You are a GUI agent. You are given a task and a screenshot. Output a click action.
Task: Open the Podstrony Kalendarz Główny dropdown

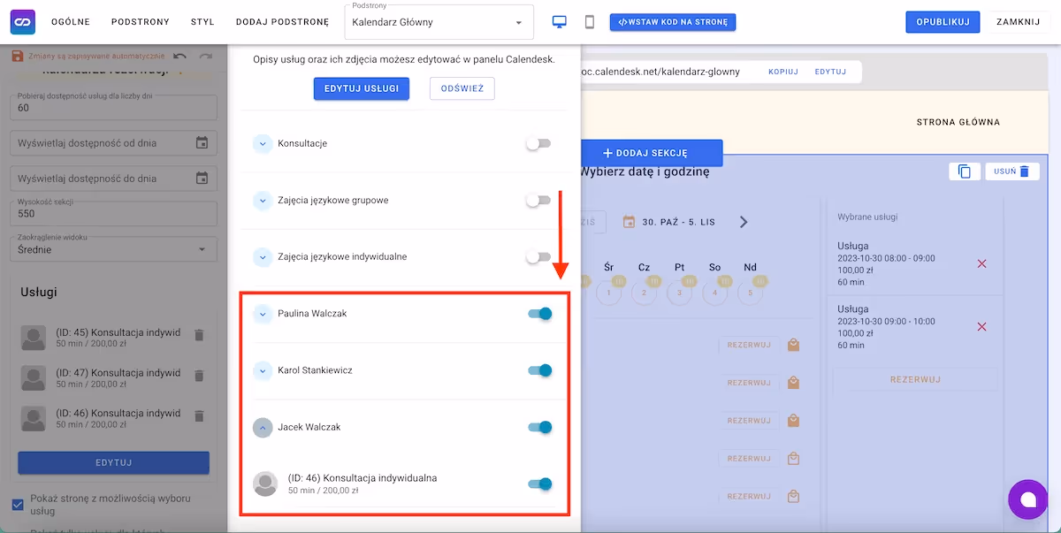(439, 22)
